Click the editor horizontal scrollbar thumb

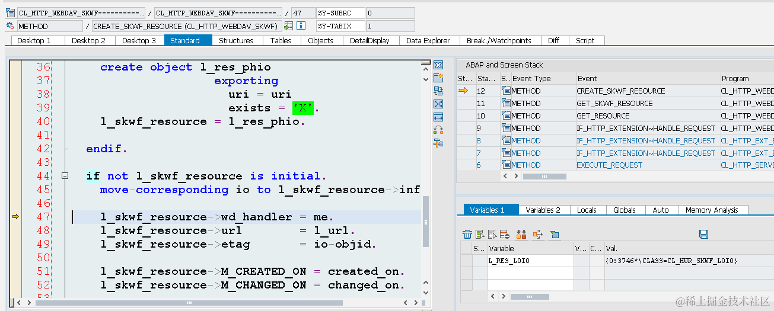point(189,302)
